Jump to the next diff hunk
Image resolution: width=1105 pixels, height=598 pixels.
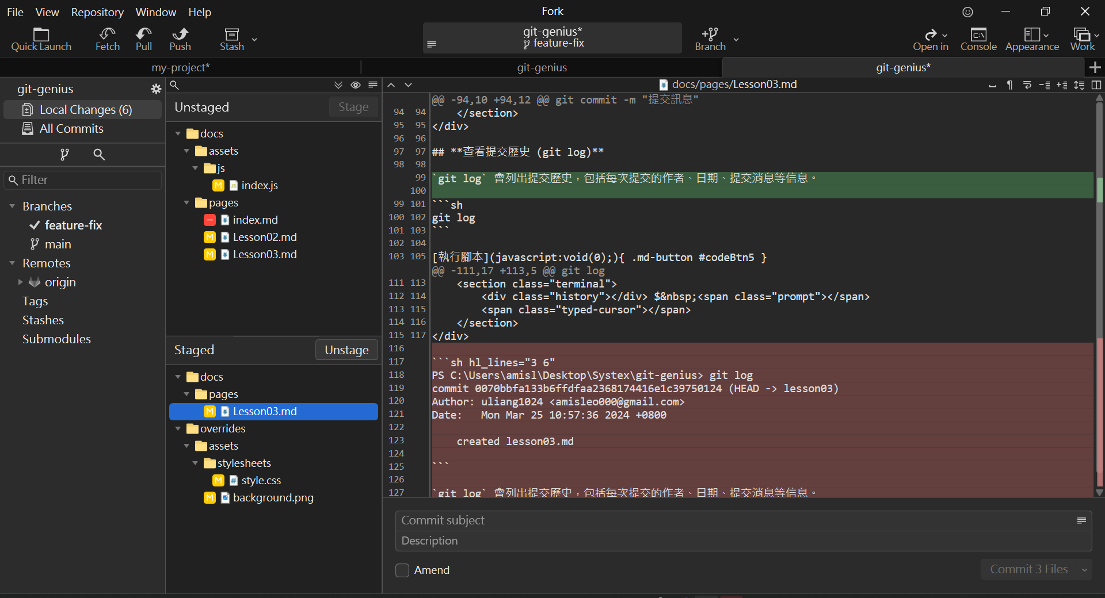pos(409,85)
